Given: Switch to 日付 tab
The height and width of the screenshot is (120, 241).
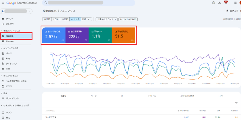Looking at the screenshot, I should click(220, 96).
